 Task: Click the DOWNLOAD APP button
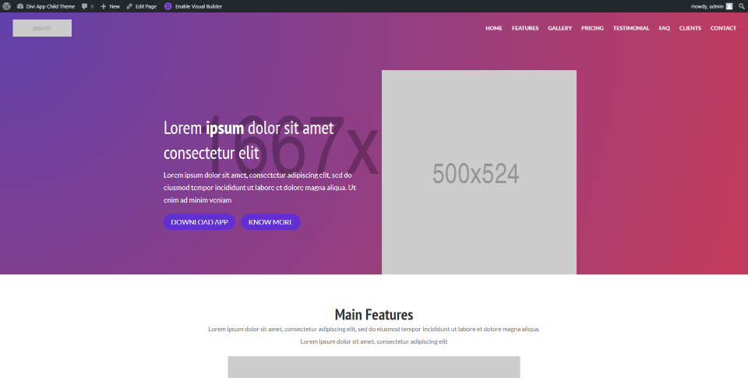[x=199, y=222]
